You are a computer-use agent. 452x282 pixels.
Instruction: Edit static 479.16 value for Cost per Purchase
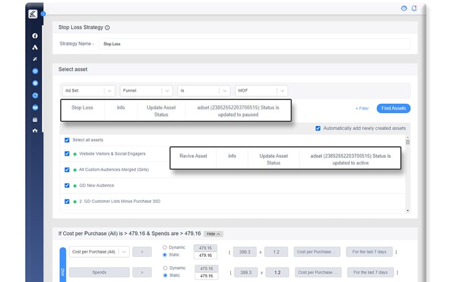[205, 255]
